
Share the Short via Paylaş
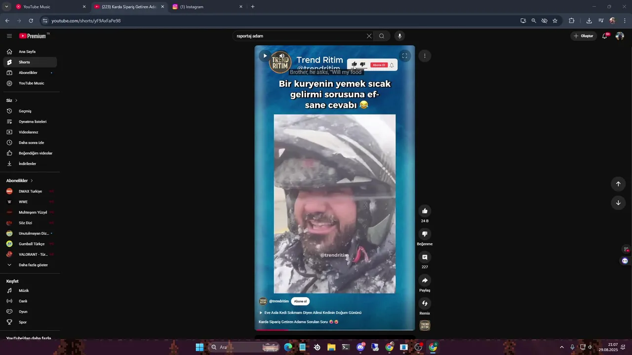[x=425, y=281]
